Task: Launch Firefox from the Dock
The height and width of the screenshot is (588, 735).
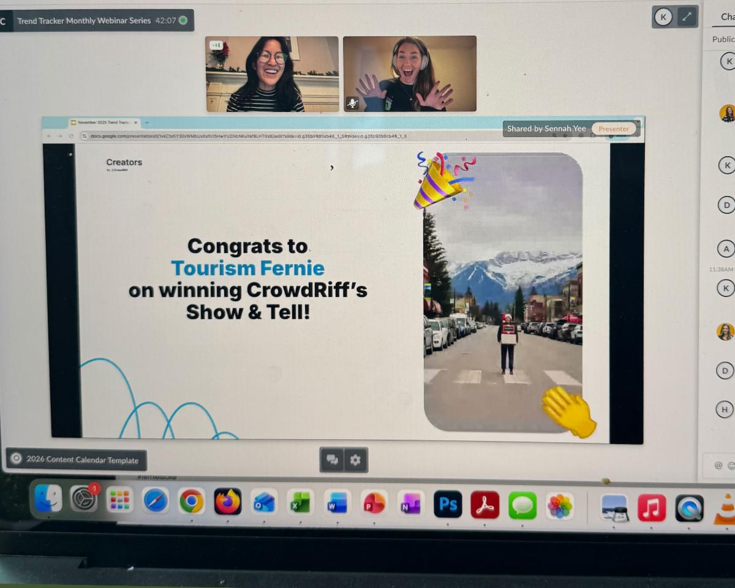Action: point(228,502)
